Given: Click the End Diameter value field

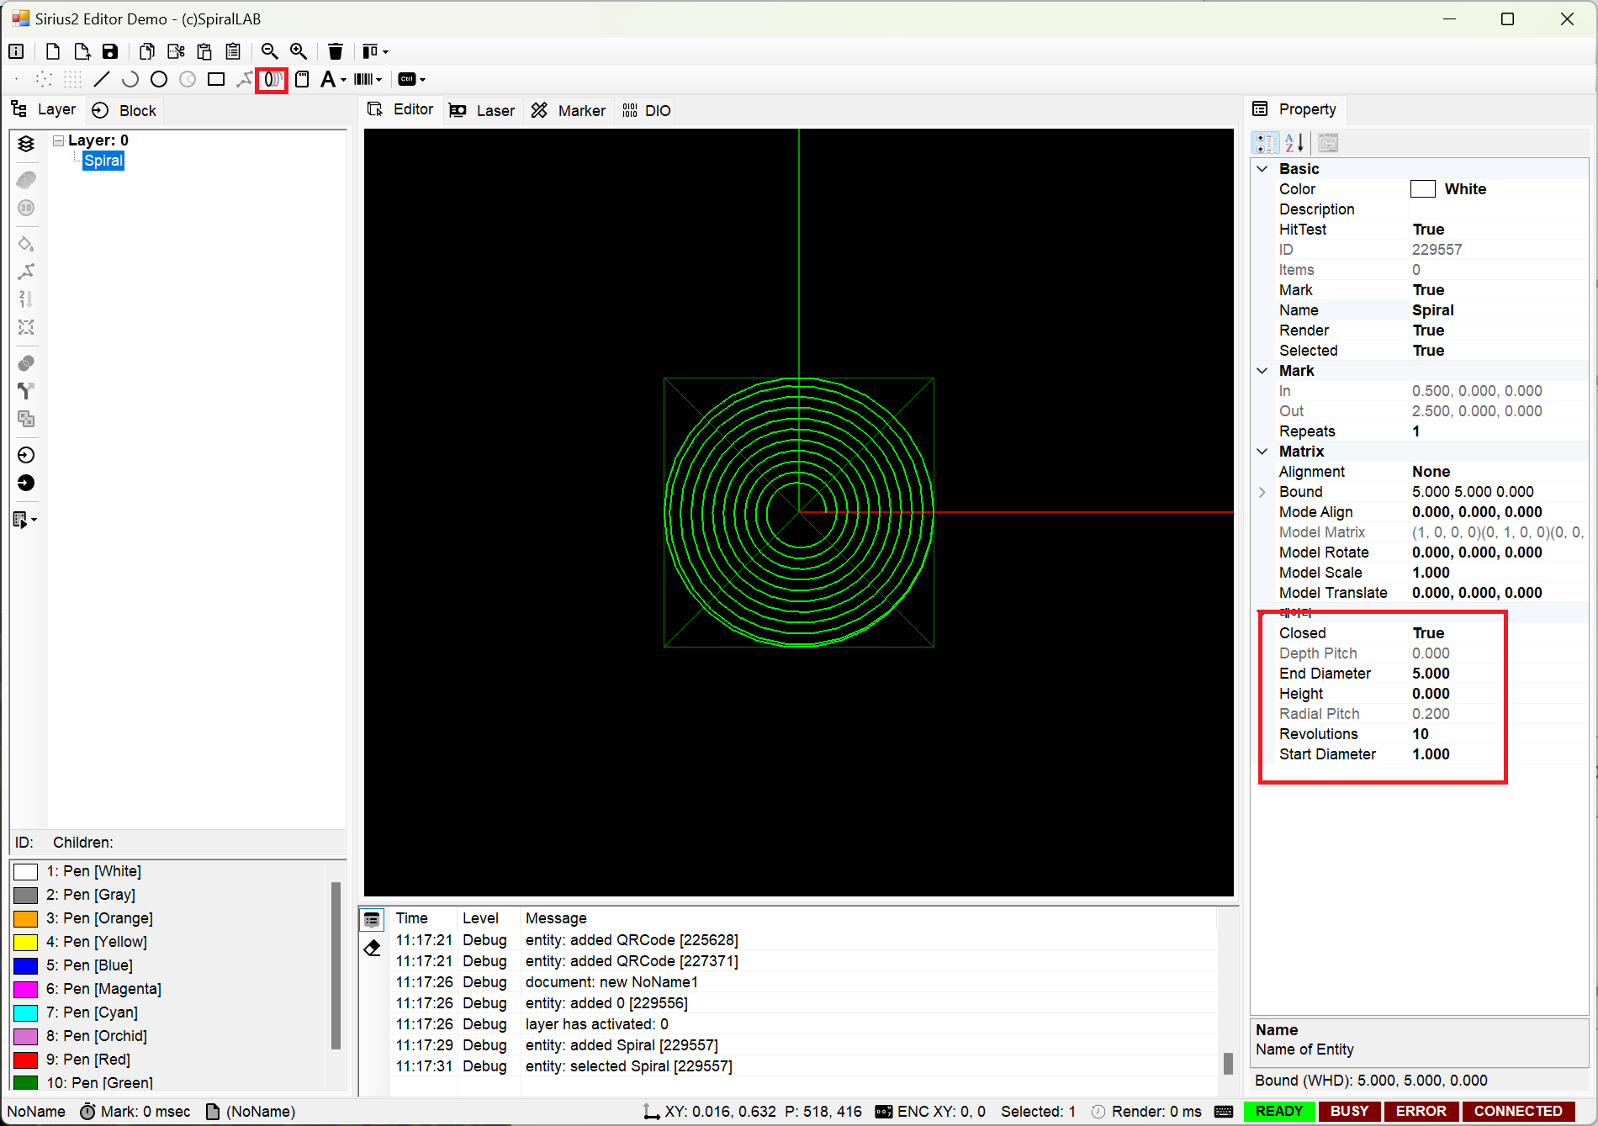Looking at the screenshot, I should tap(1499, 674).
